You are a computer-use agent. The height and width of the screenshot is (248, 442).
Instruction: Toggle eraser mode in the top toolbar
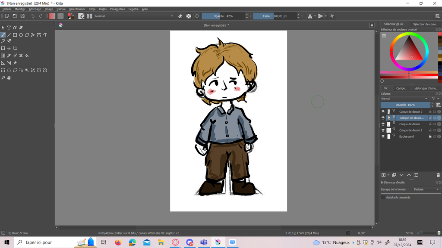[x=180, y=16]
